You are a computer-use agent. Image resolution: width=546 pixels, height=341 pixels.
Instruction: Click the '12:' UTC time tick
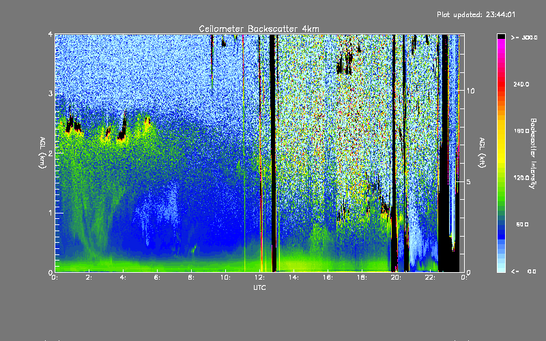[259, 278]
